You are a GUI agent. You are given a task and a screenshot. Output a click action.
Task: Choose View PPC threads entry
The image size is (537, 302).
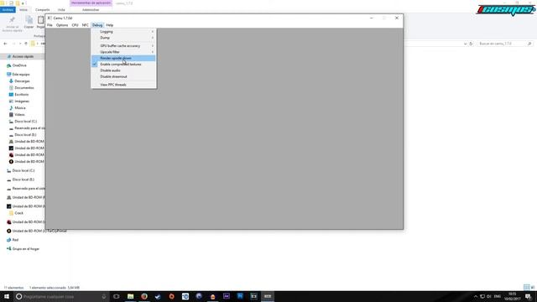point(123,85)
